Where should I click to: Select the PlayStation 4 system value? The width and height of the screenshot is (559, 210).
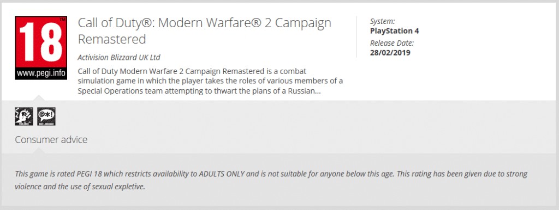tap(394, 31)
